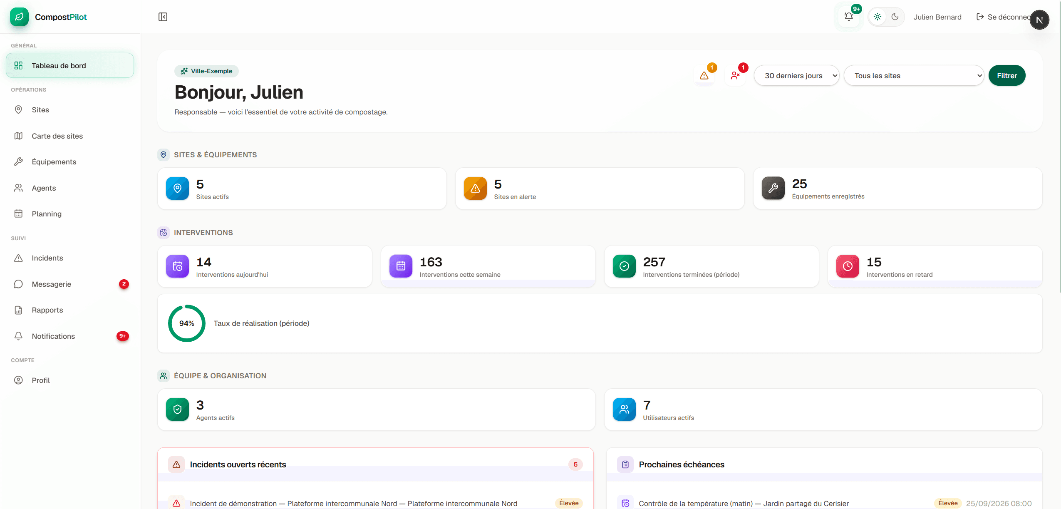Open Tableau de bord in sidebar
This screenshot has width=1061, height=509.
[x=70, y=66]
